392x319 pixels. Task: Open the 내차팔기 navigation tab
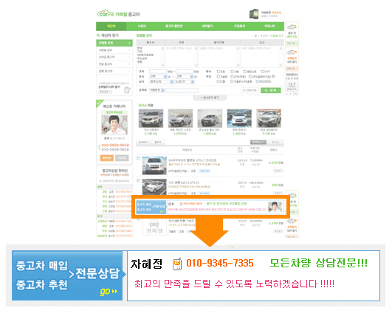click(207, 26)
